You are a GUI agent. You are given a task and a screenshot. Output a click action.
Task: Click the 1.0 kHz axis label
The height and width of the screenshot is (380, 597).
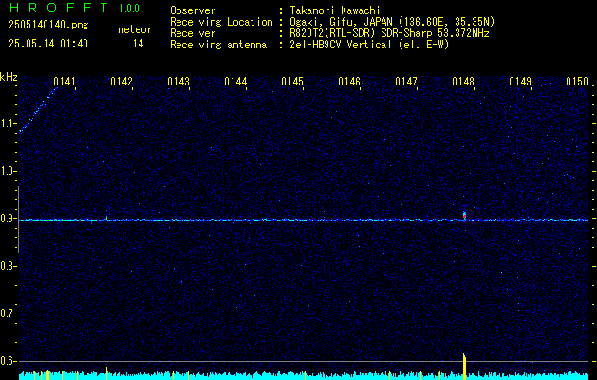tap(8, 172)
